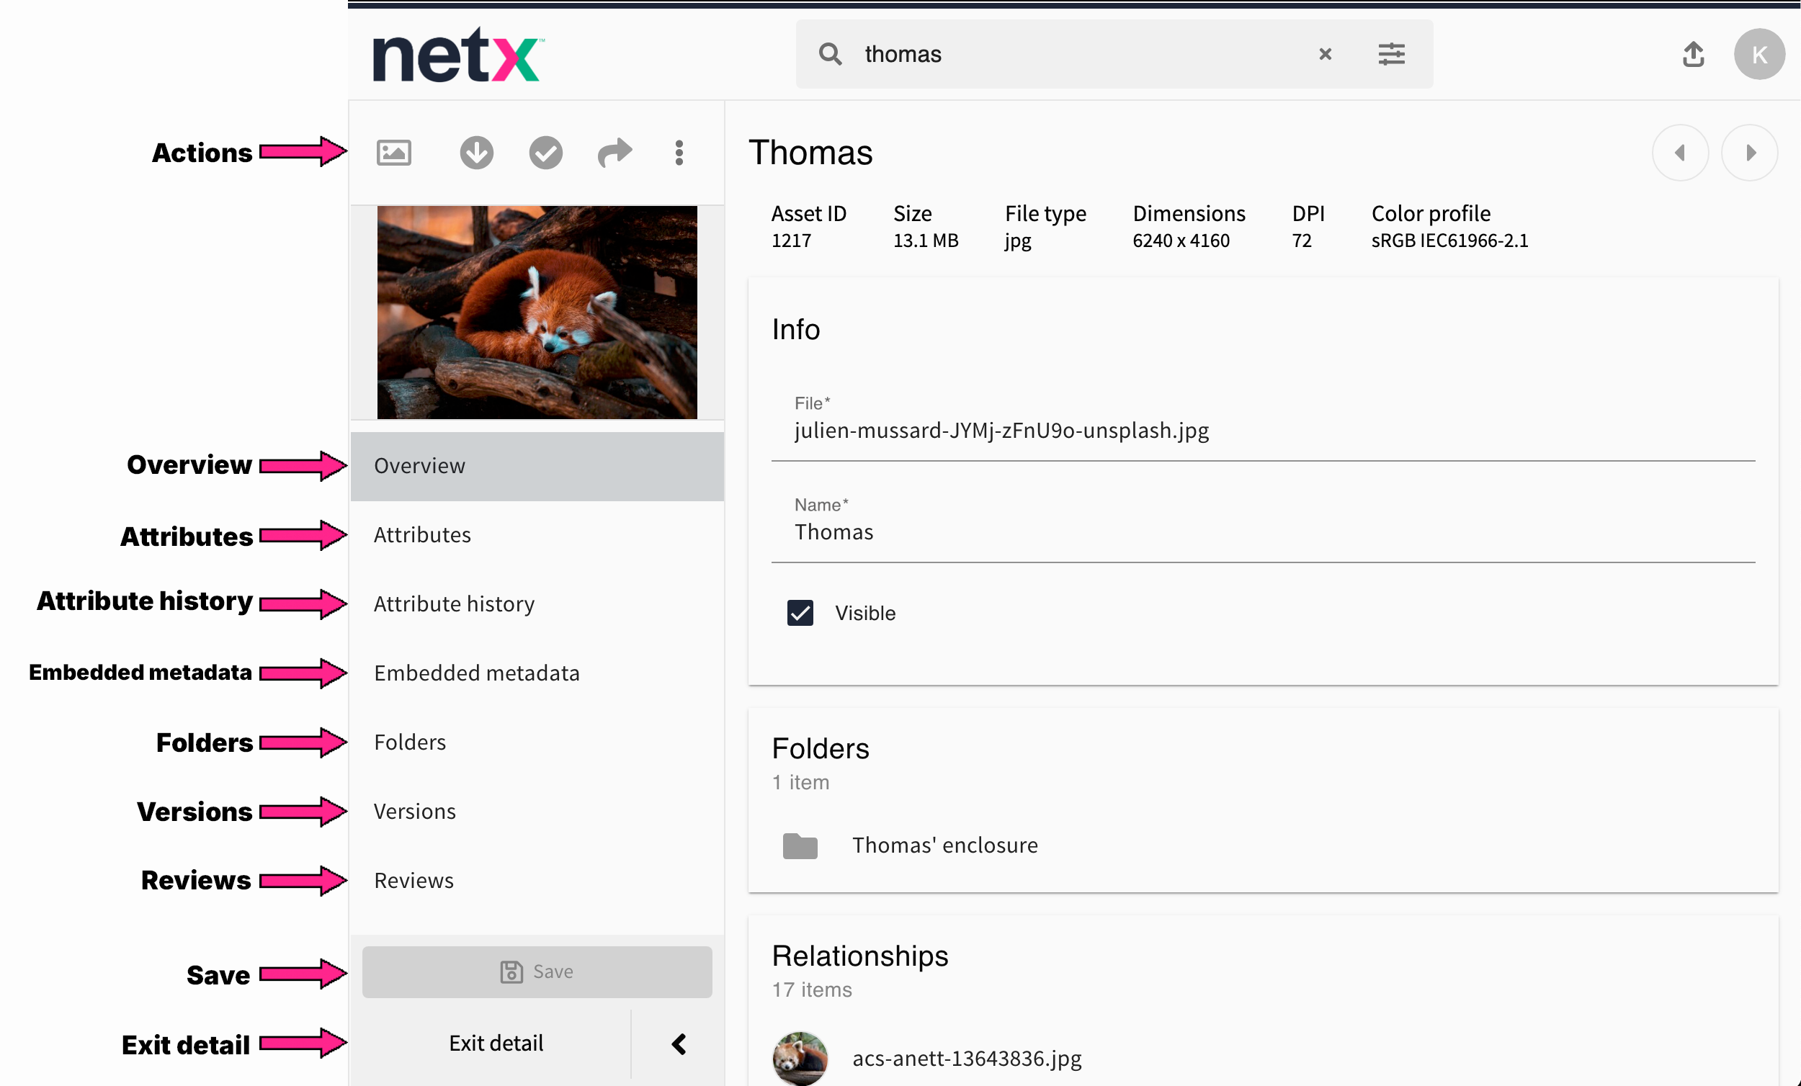Click the Exit detail button
Image resolution: width=1801 pixels, height=1086 pixels.
[496, 1044]
